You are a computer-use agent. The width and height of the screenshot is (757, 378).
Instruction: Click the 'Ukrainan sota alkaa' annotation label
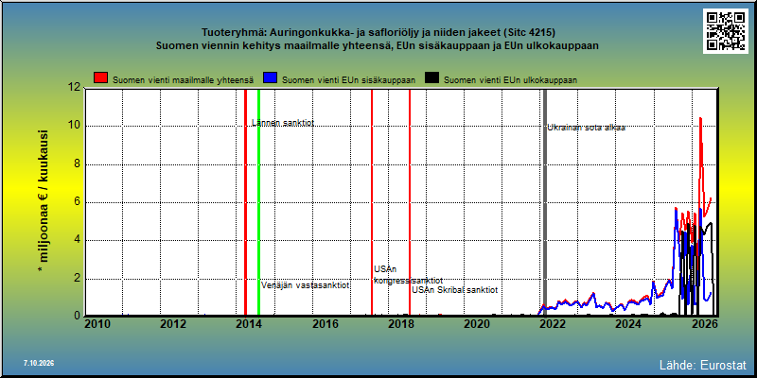coord(586,128)
